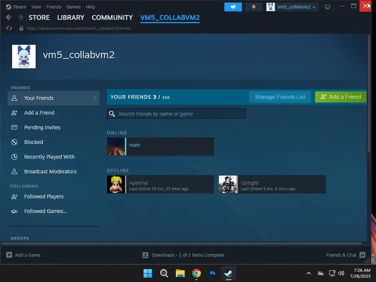Screen dimensions: 376x282
Task: Open Followed Games page
Action: click(x=46, y=211)
